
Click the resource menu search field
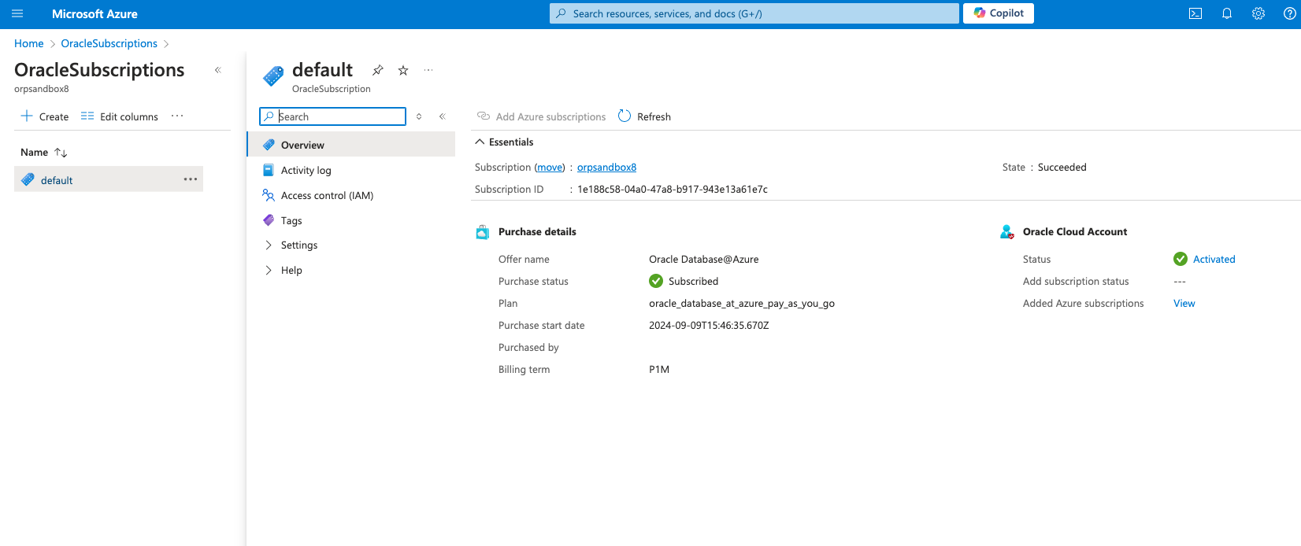332,116
